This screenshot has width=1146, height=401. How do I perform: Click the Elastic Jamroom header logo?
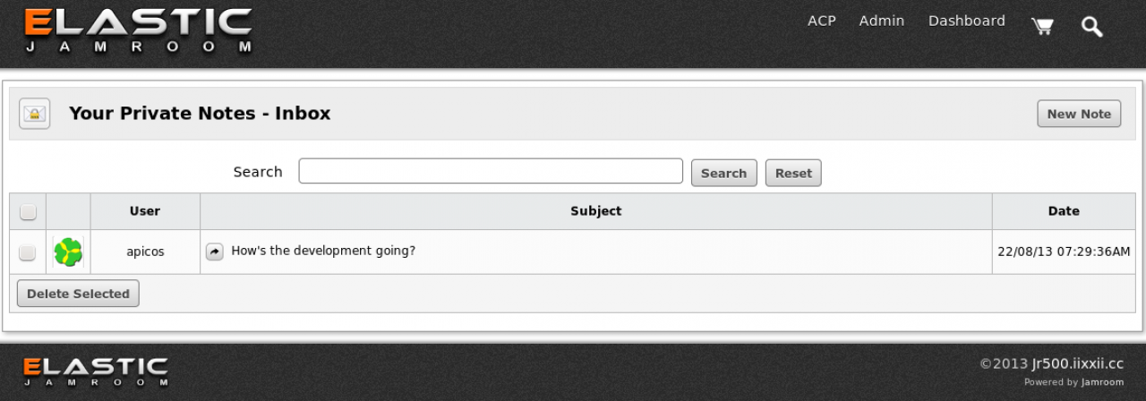click(138, 31)
